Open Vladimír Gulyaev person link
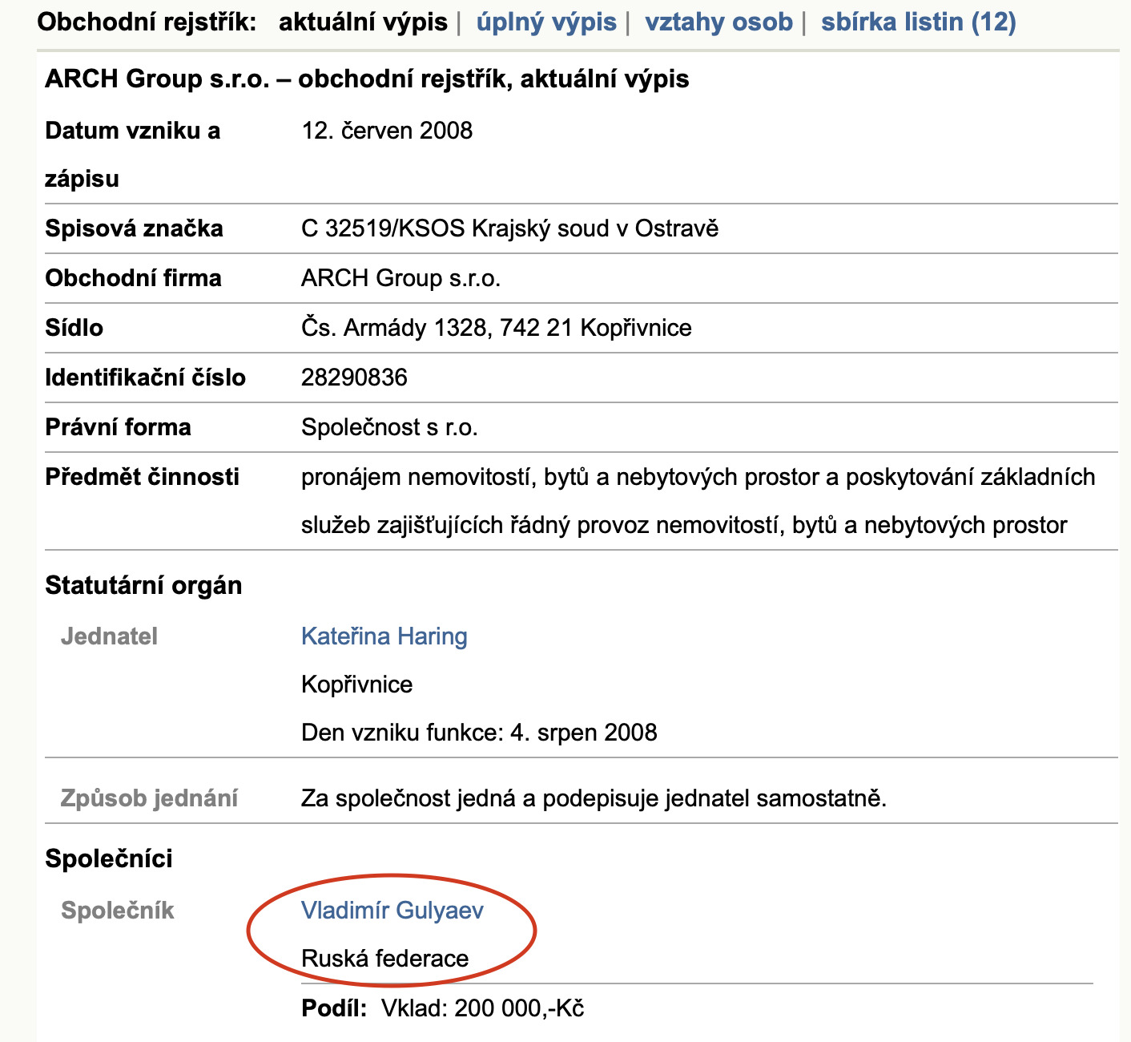Image resolution: width=1131 pixels, height=1042 pixels. tap(392, 911)
